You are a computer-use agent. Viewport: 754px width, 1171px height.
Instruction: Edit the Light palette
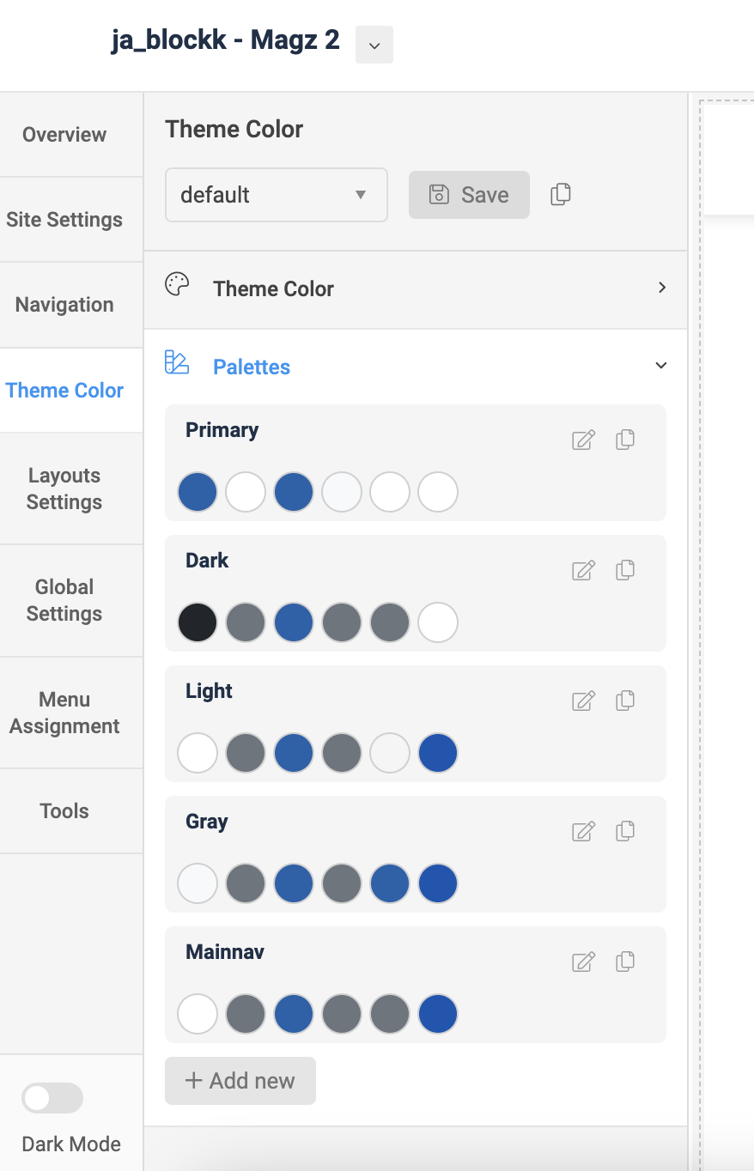click(583, 701)
